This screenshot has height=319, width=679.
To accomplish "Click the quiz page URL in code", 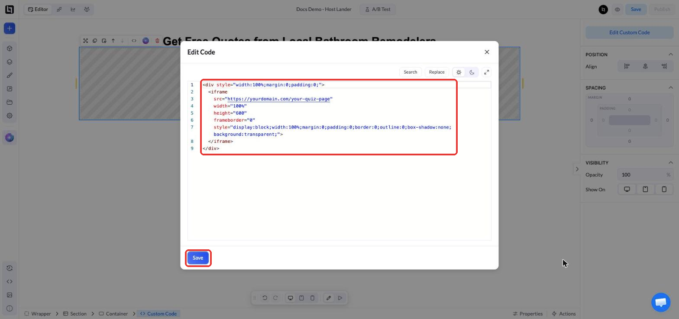I will point(278,99).
